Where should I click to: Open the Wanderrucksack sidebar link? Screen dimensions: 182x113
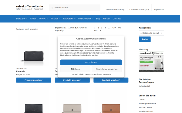tap(146, 111)
